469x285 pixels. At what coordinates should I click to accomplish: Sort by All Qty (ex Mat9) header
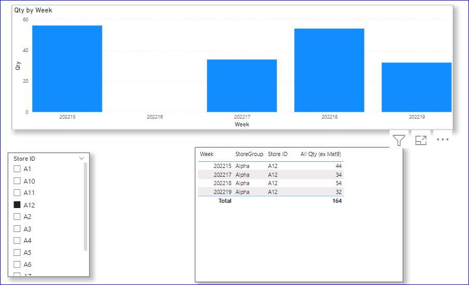tap(321, 154)
